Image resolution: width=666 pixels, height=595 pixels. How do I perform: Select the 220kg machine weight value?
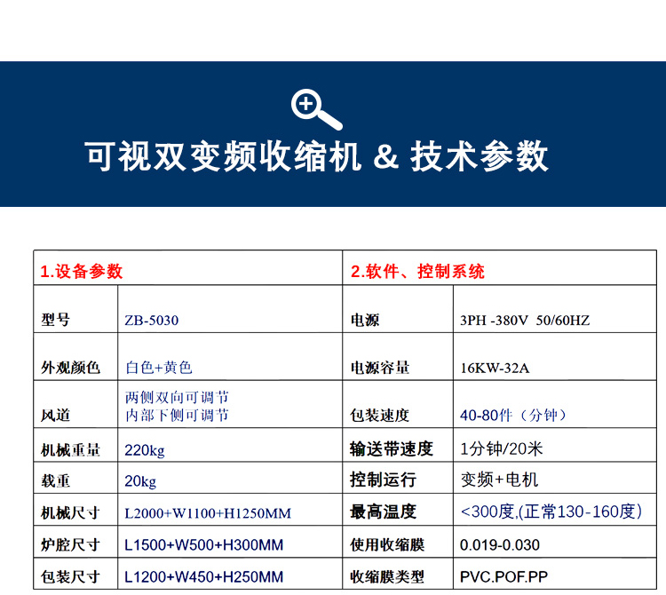coord(145,449)
